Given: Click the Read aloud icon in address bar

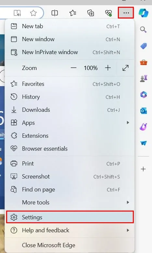Looking at the screenshot, I should (x=17, y=13).
